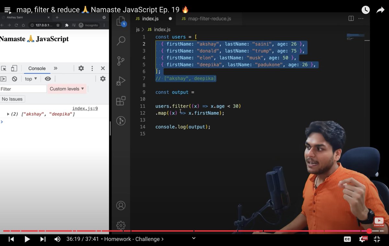Viewport: 389px width, 246px height.
Task: Go to the previous video
Action: [x=11, y=239]
